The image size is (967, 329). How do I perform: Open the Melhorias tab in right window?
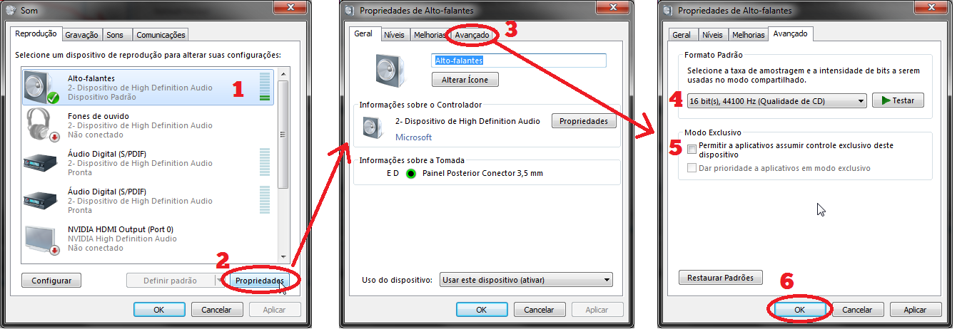tap(748, 34)
